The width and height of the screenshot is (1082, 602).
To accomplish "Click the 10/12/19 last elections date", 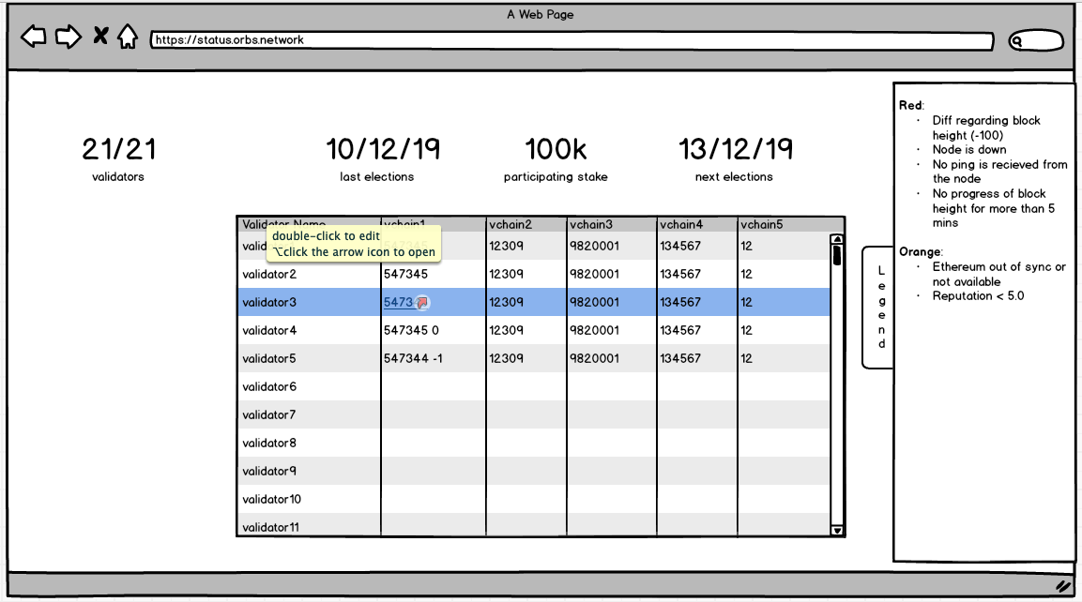I will point(383,149).
